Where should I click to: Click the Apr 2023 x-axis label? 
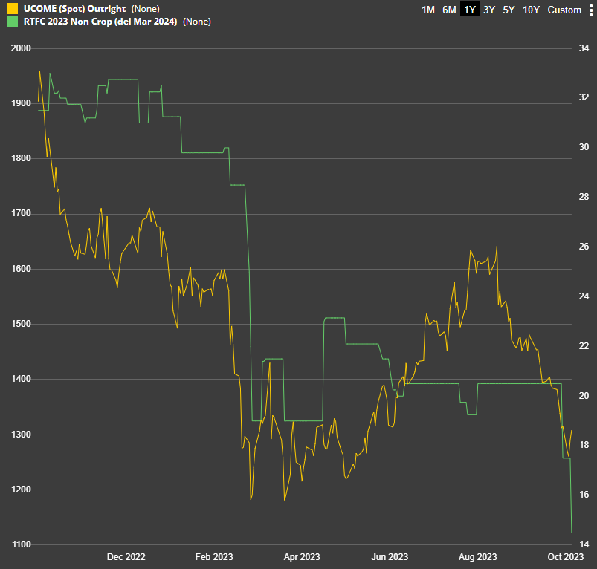click(x=302, y=557)
